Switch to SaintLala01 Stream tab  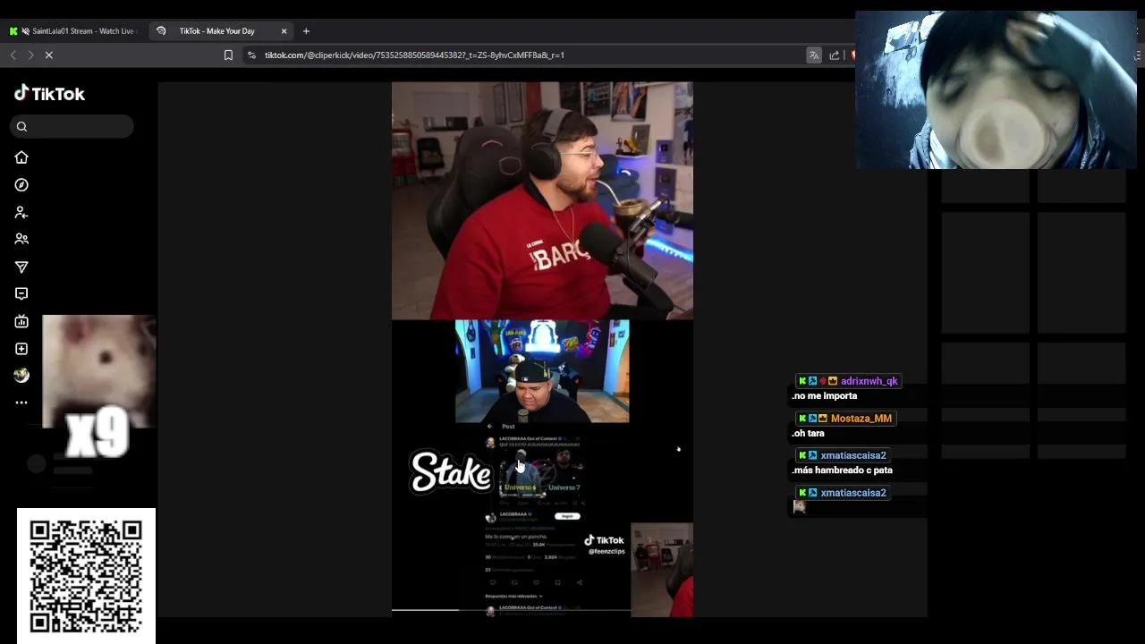pyautogui.click(x=73, y=31)
